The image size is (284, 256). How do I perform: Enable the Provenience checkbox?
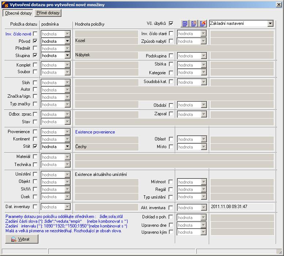point(35,132)
